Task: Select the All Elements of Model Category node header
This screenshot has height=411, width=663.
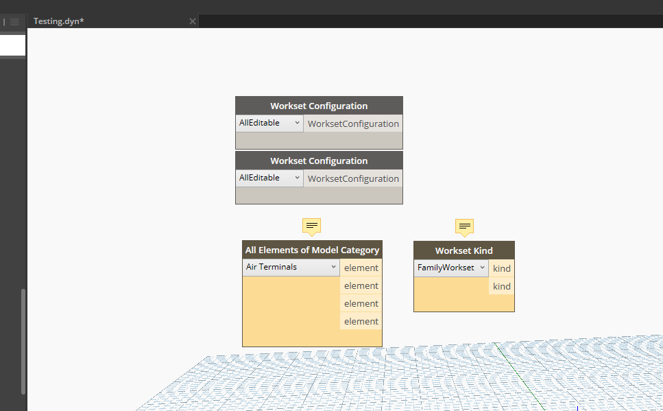Action: (312, 250)
